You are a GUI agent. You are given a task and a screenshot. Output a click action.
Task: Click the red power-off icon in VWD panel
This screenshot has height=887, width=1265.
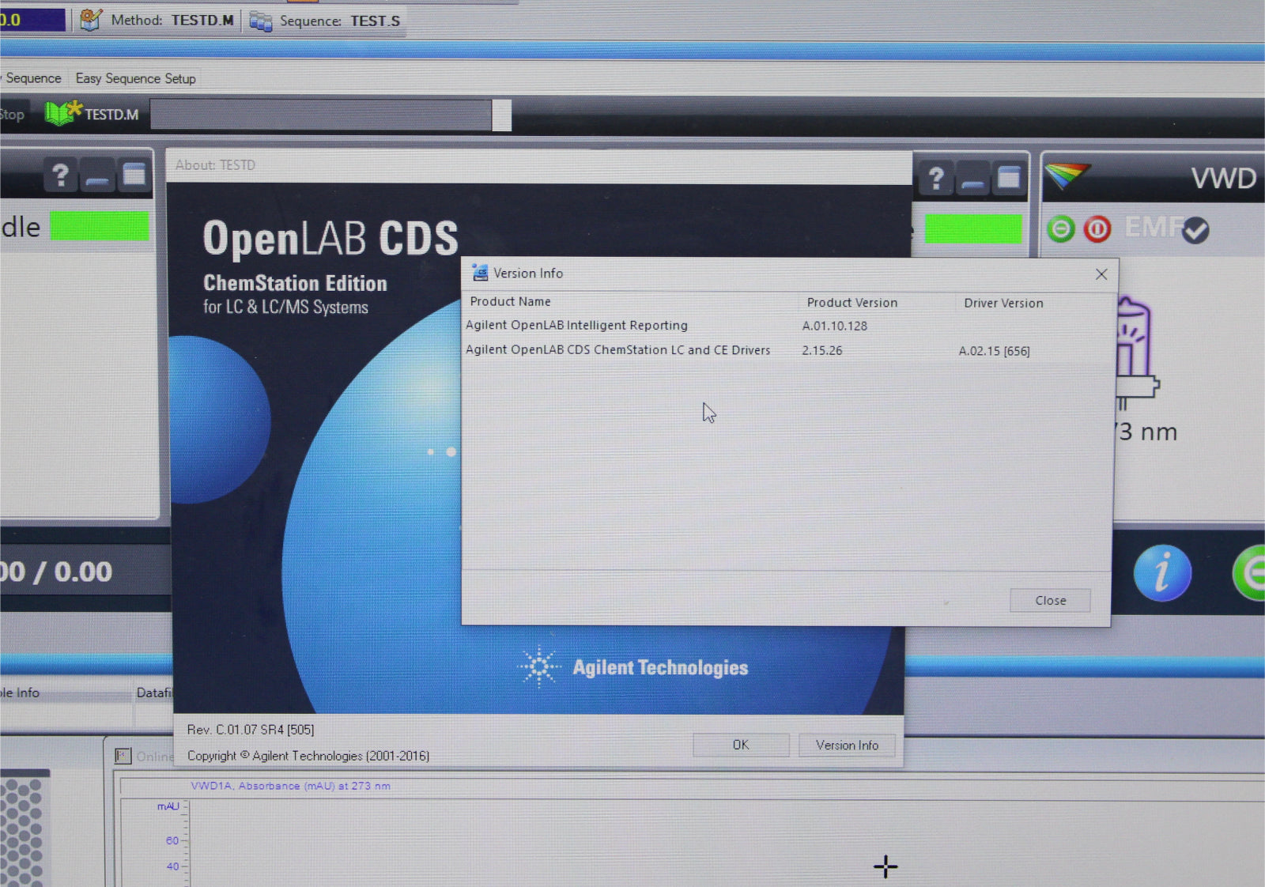click(1097, 229)
